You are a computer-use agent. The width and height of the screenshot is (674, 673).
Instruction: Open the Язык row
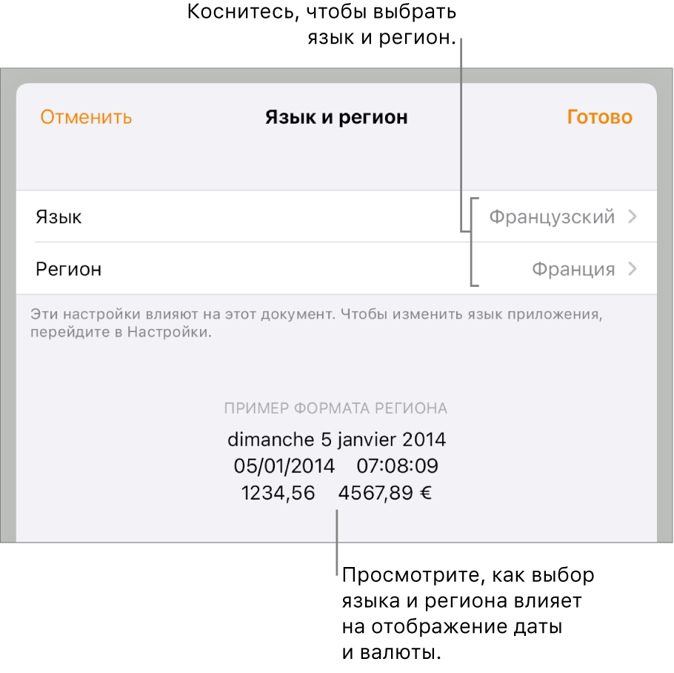(x=336, y=216)
